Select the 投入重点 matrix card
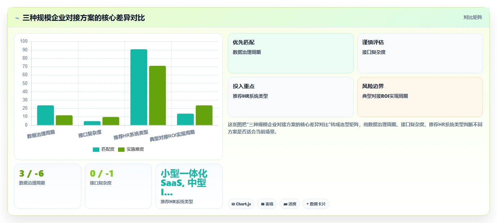497x223 pixels. 291,97
